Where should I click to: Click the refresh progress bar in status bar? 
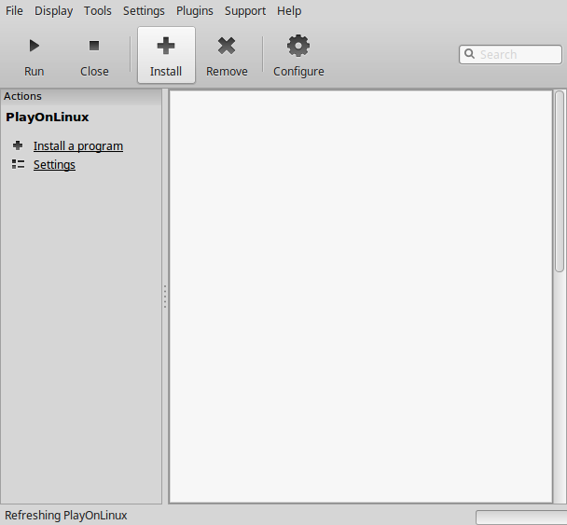pos(521,517)
